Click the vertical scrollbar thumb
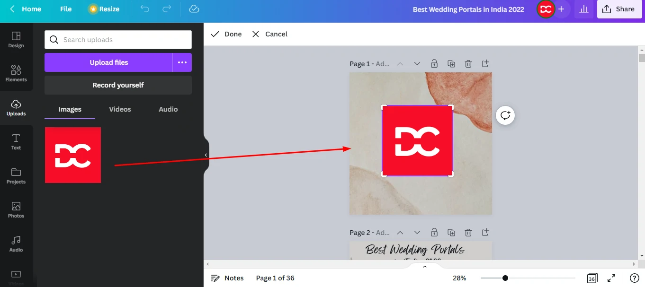The height and width of the screenshot is (287, 645). pyautogui.click(x=642, y=58)
